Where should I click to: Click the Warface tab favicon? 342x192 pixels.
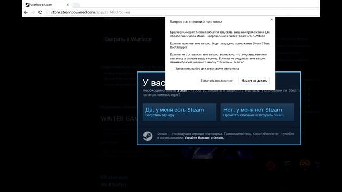coord(27,5)
